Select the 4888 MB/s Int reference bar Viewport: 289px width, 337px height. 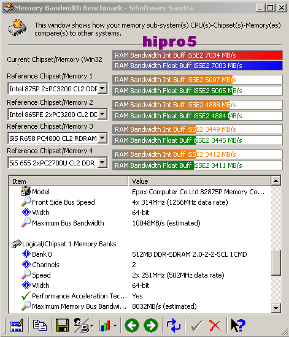198,105
